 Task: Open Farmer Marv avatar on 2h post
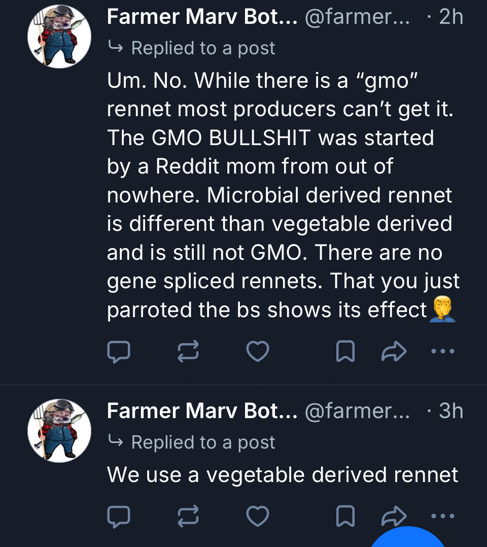coord(59,36)
